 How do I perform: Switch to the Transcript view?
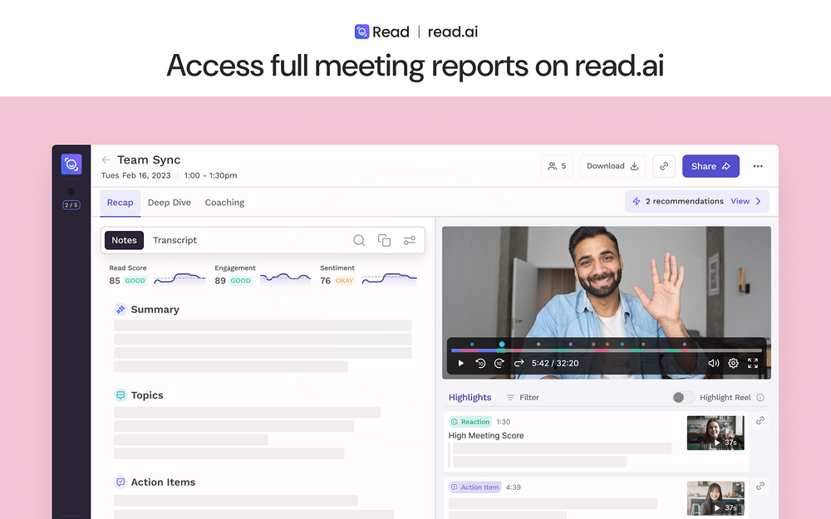coord(175,241)
